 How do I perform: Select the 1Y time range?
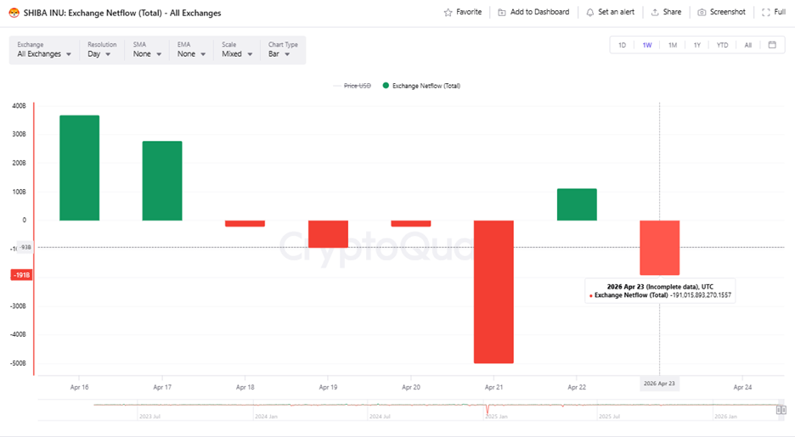[x=697, y=45]
